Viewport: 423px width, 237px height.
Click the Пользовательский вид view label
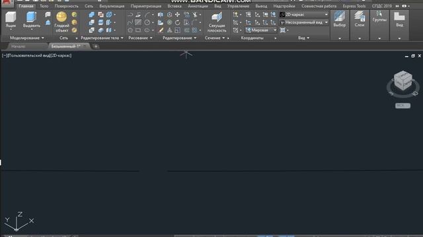pos(29,55)
